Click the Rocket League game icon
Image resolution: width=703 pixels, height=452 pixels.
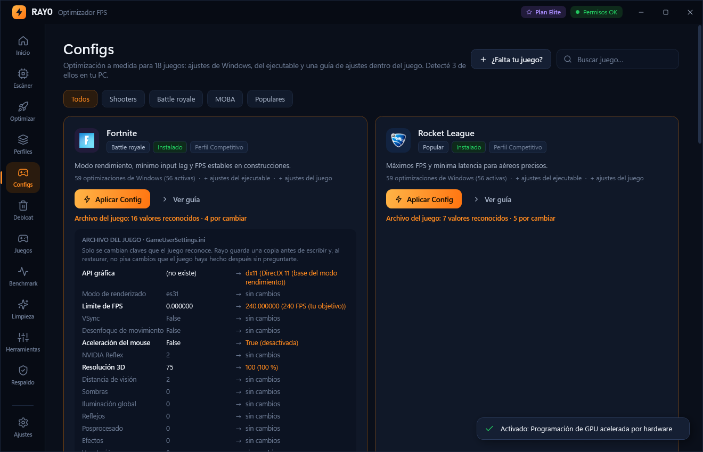398,140
